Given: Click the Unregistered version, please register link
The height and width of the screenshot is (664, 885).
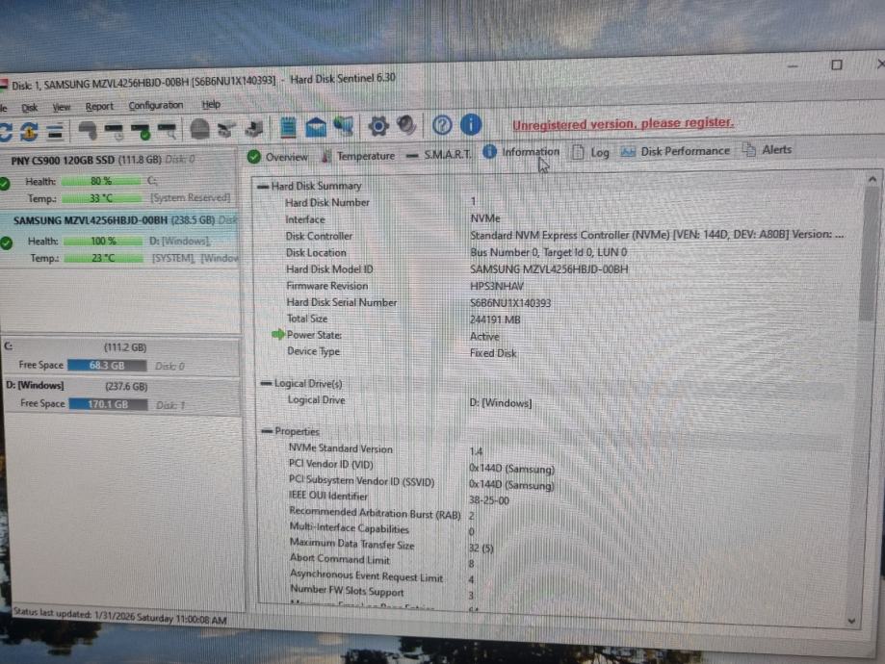Looking at the screenshot, I should pyautogui.click(x=622, y=123).
